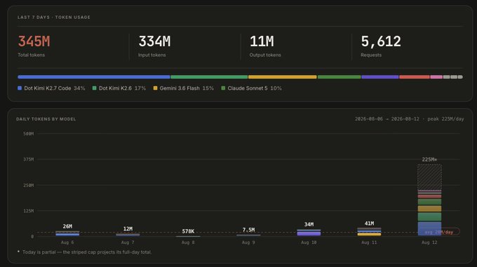This screenshot has width=477, height=267.
Task: Click the 'Dot Kimi K2.7 Code' legend label
Action: point(48,88)
